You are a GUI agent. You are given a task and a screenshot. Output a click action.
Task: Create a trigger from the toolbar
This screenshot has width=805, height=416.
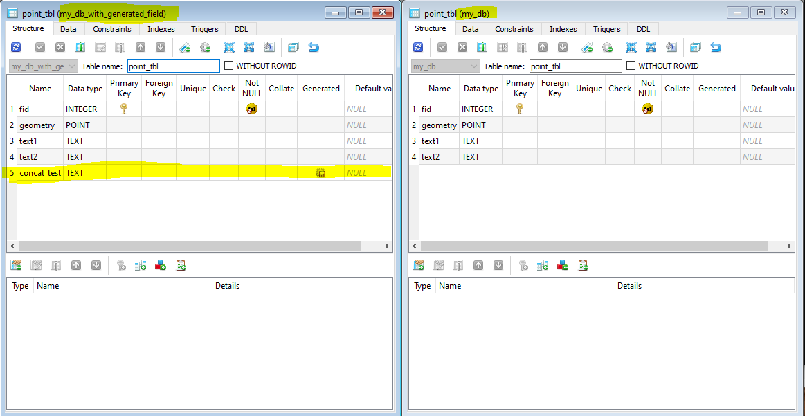coord(205,46)
